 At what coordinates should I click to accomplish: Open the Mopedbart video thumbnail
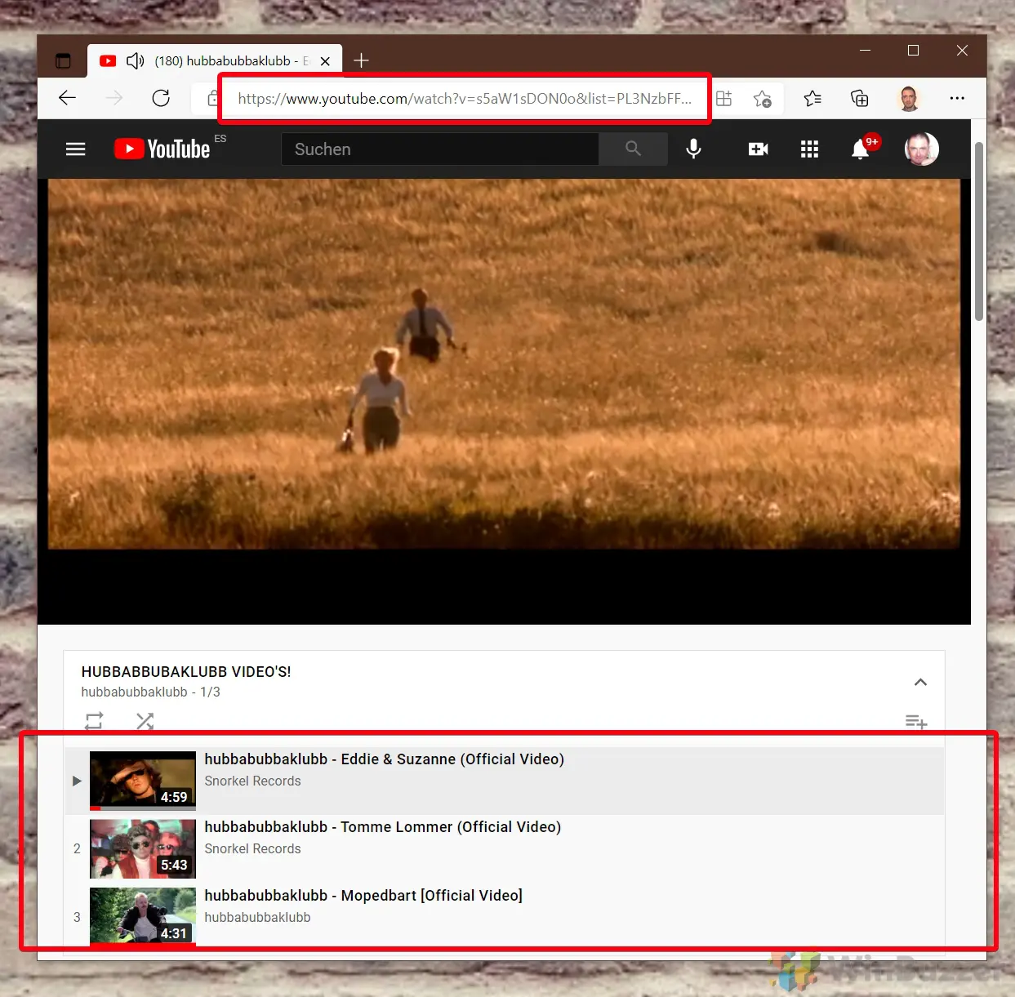click(x=143, y=916)
